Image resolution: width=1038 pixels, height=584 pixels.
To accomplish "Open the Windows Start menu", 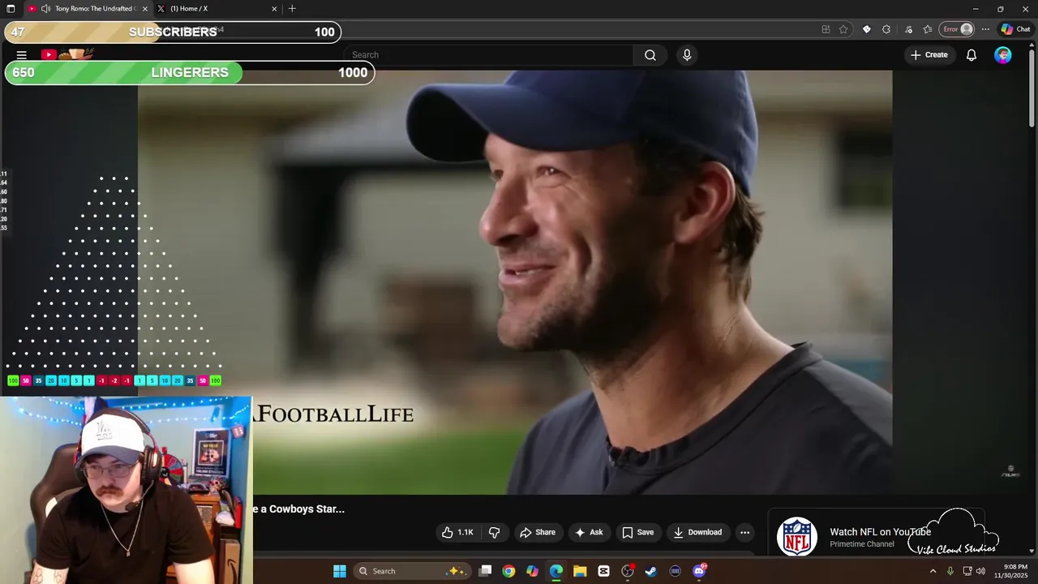I will [340, 571].
